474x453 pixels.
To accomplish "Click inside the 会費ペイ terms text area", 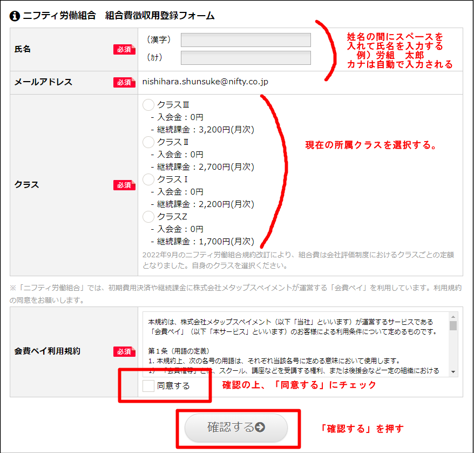I will (296, 344).
